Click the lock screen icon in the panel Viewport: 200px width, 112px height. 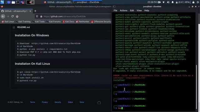pyautogui.click(x=193, y=2)
